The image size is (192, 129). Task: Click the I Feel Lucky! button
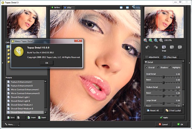[173, 110]
